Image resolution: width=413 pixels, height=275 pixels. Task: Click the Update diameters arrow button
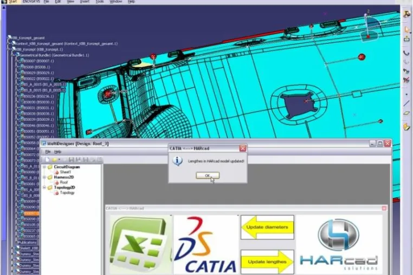pos(267,227)
